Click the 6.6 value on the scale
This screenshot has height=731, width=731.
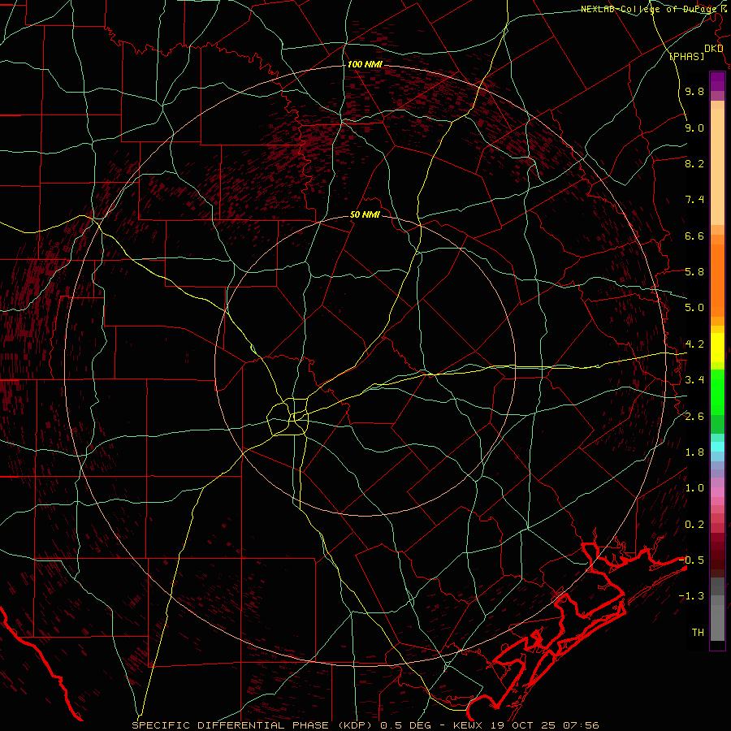click(x=694, y=236)
